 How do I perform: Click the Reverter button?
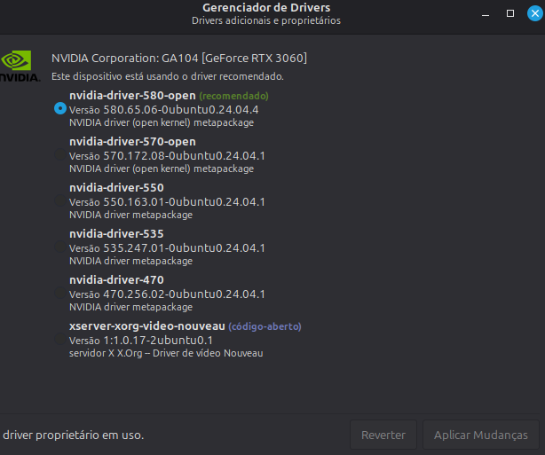click(383, 435)
